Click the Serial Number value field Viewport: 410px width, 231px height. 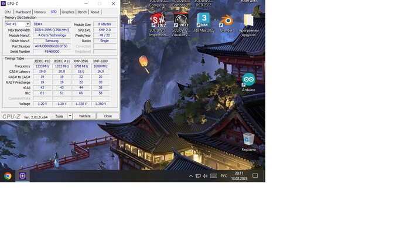pyautogui.click(x=52, y=52)
